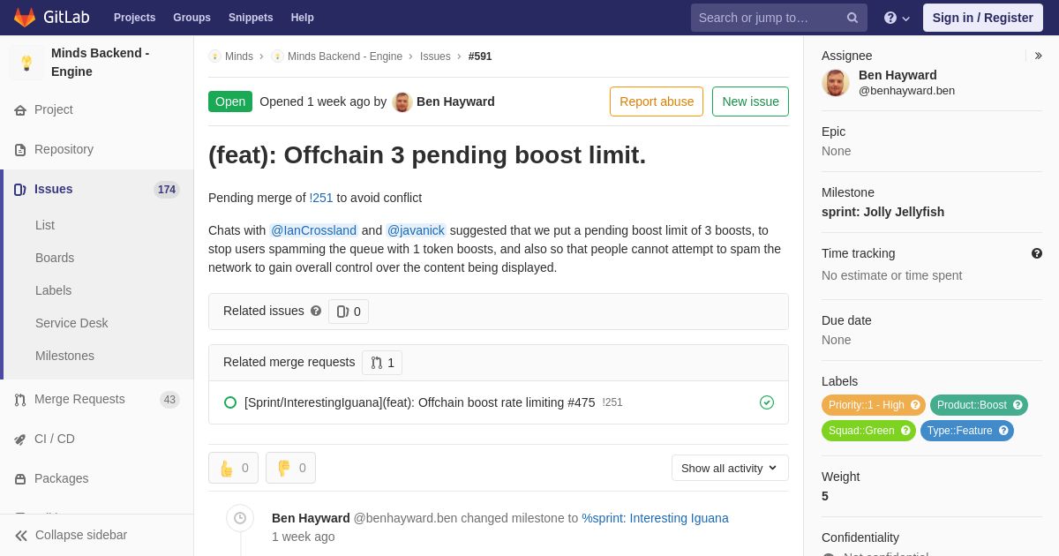Click the Squad::Green label help icon
The height and width of the screenshot is (556, 1059).
[x=905, y=431]
